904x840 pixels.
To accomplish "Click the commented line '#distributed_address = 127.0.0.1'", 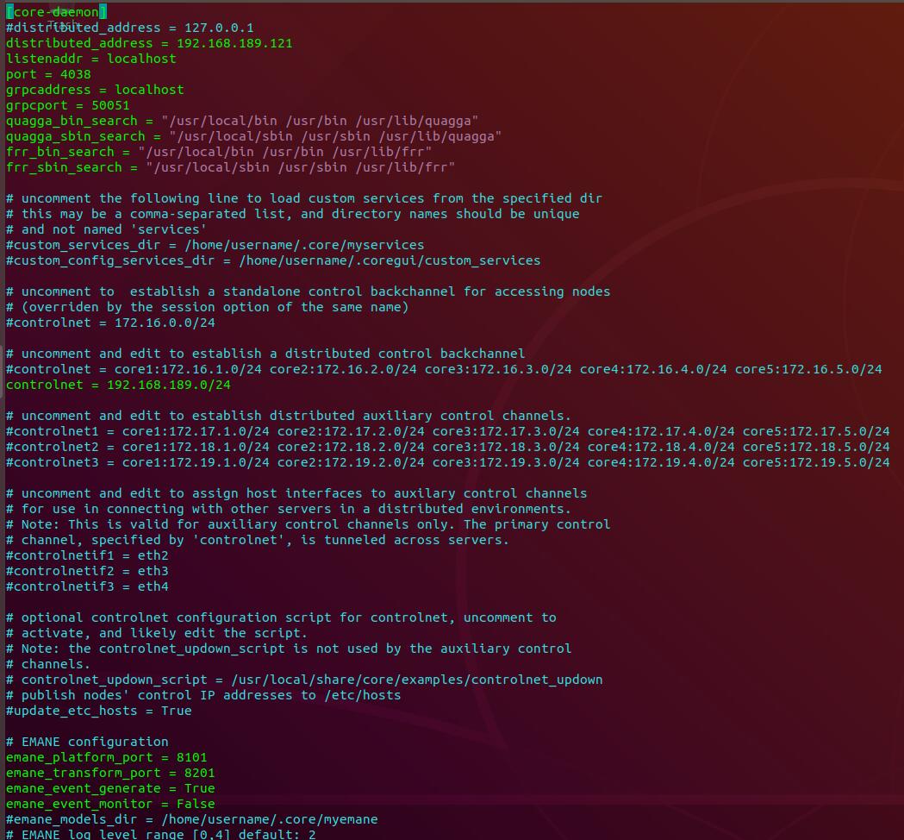I will point(130,28).
